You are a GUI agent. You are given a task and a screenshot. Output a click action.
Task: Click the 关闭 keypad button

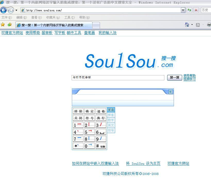click(x=78, y=118)
